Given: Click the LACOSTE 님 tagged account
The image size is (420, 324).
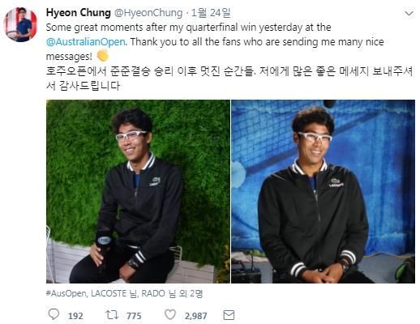Looking at the screenshot, I should (114, 293).
